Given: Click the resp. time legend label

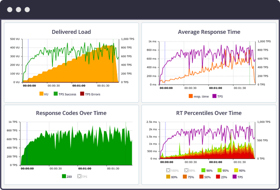Looking at the screenshot, I should 201,96.
